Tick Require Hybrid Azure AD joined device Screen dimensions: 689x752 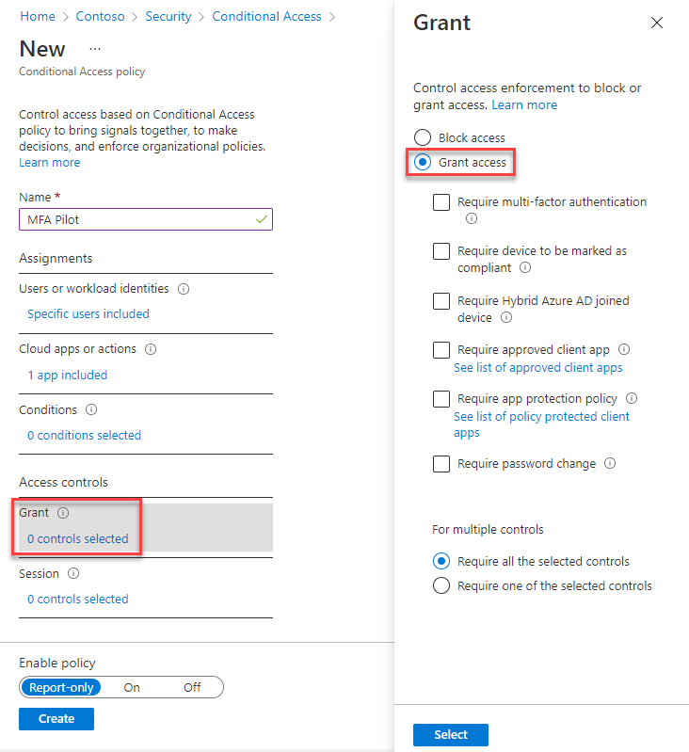pos(441,301)
